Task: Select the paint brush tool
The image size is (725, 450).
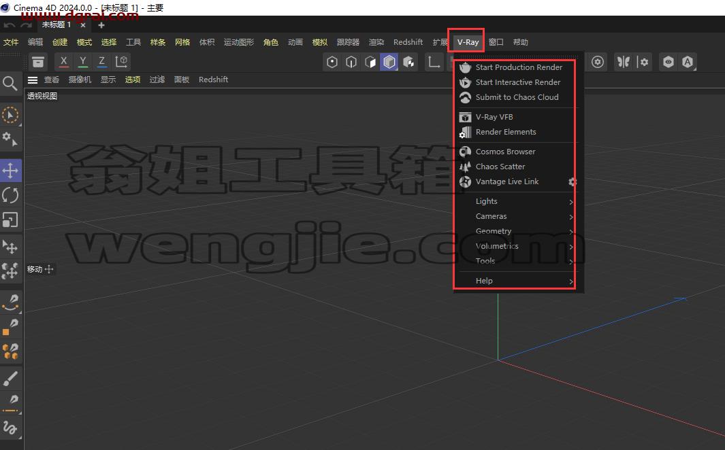Action: [10, 379]
